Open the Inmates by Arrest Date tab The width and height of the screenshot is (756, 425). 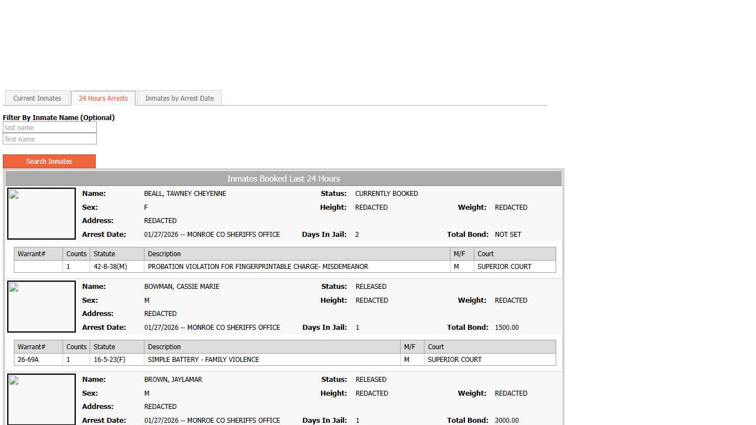179,99
